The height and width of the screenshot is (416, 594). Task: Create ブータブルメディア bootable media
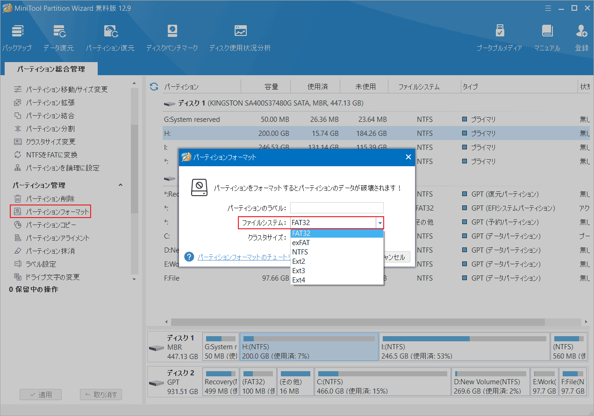499,38
